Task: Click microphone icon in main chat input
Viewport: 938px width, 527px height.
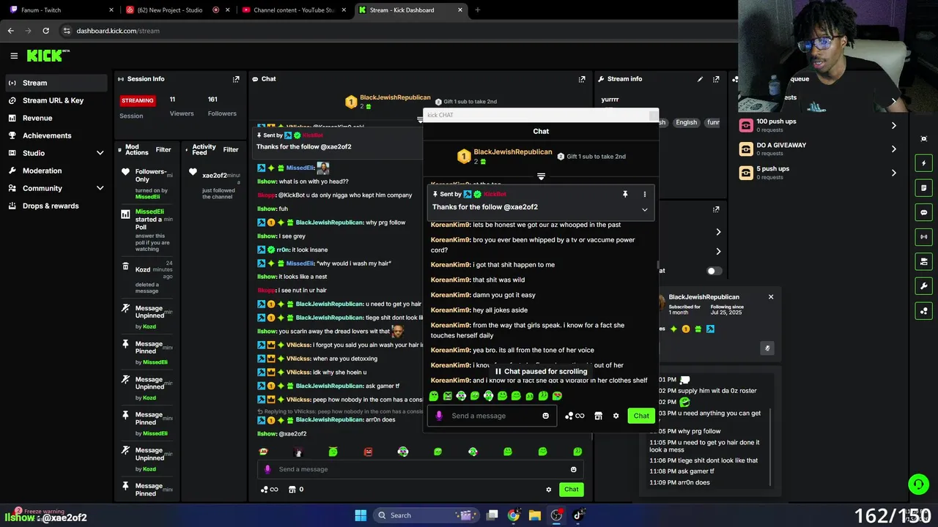Action: [x=267, y=469]
